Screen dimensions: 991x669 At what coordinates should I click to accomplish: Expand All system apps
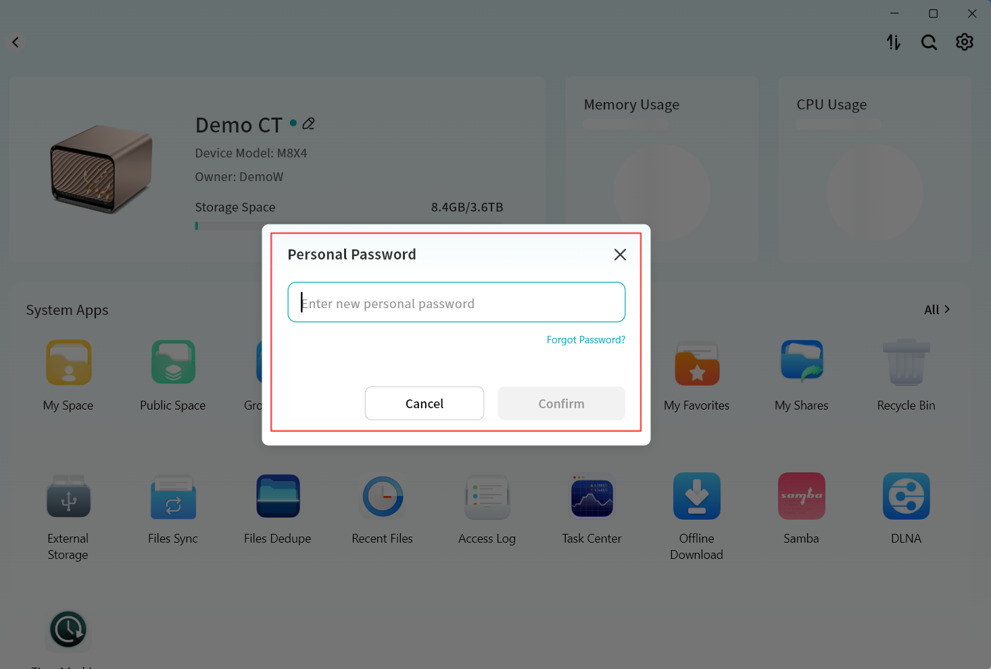pyautogui.click(x=937, y=309)
